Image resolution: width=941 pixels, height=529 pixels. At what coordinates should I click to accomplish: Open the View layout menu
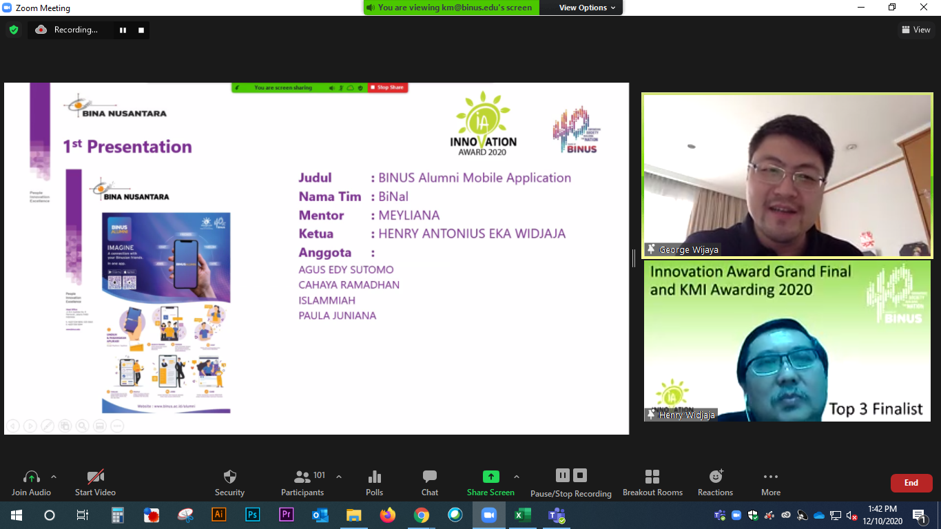click(916, 30)
